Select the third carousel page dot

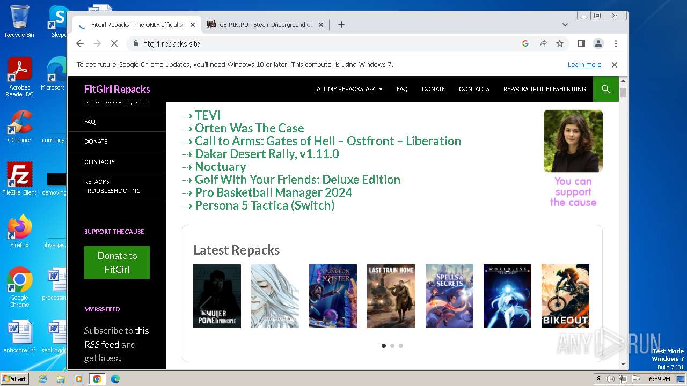point(401,346)
